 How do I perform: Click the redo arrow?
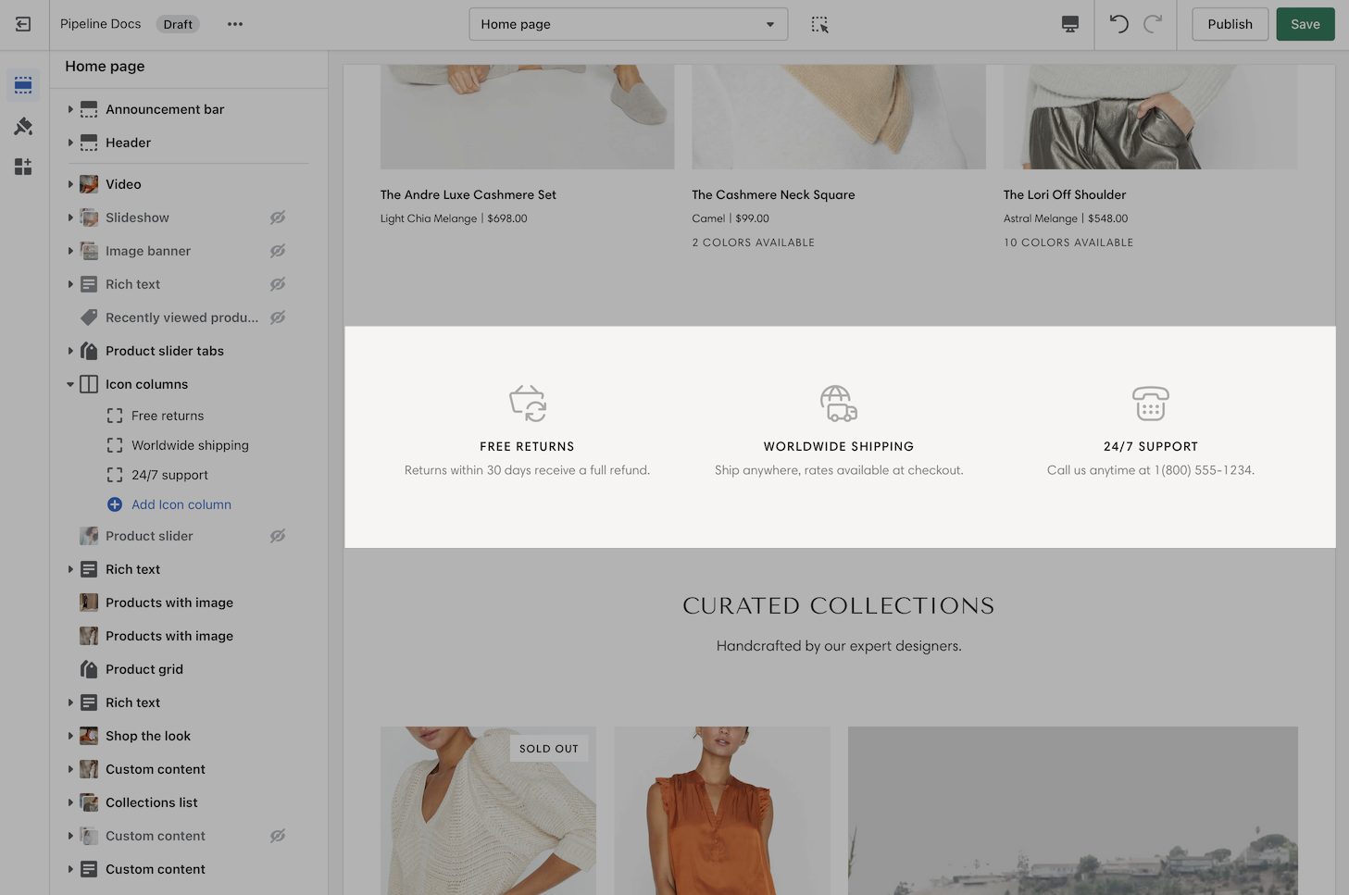coord(1153,24)
